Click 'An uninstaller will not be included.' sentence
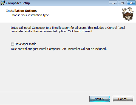Screen dimensions: 136x105 click(84, 49)
